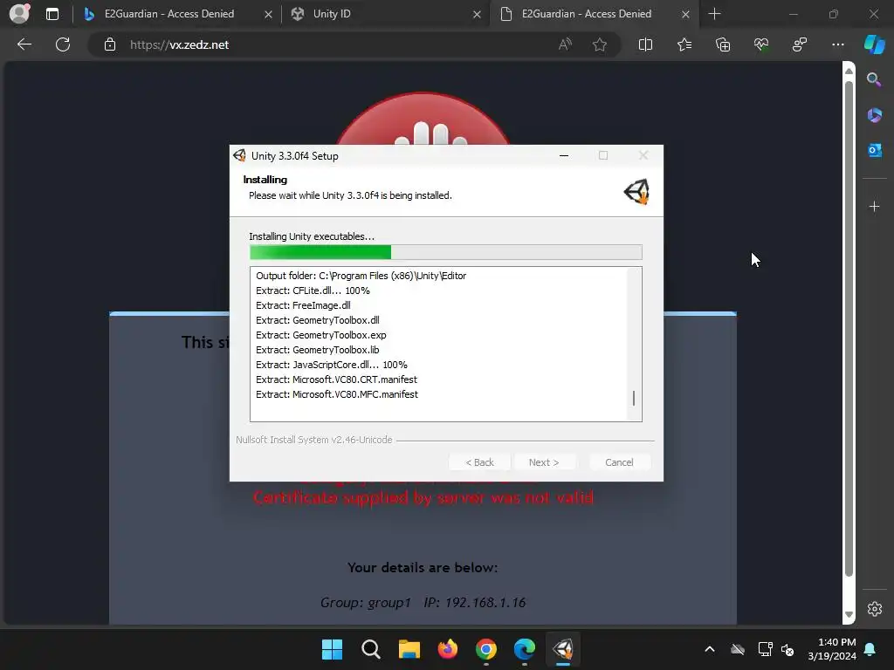Close the first E2Guardian tab
The width and height of the screenshot is (894, 670).
[x=268, y=14]
